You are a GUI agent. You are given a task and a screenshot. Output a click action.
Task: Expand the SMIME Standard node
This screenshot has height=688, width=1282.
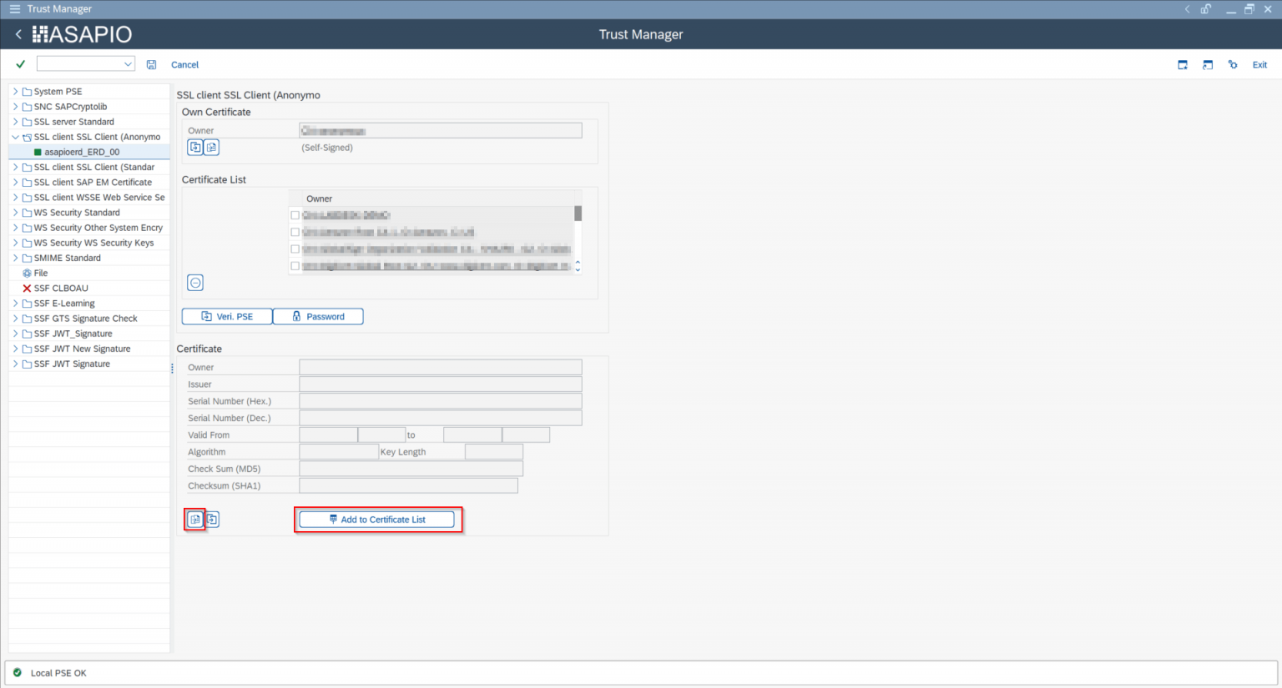click(15, 259)
